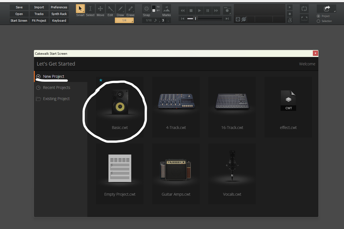Open Preferences

tap(59, 7)
